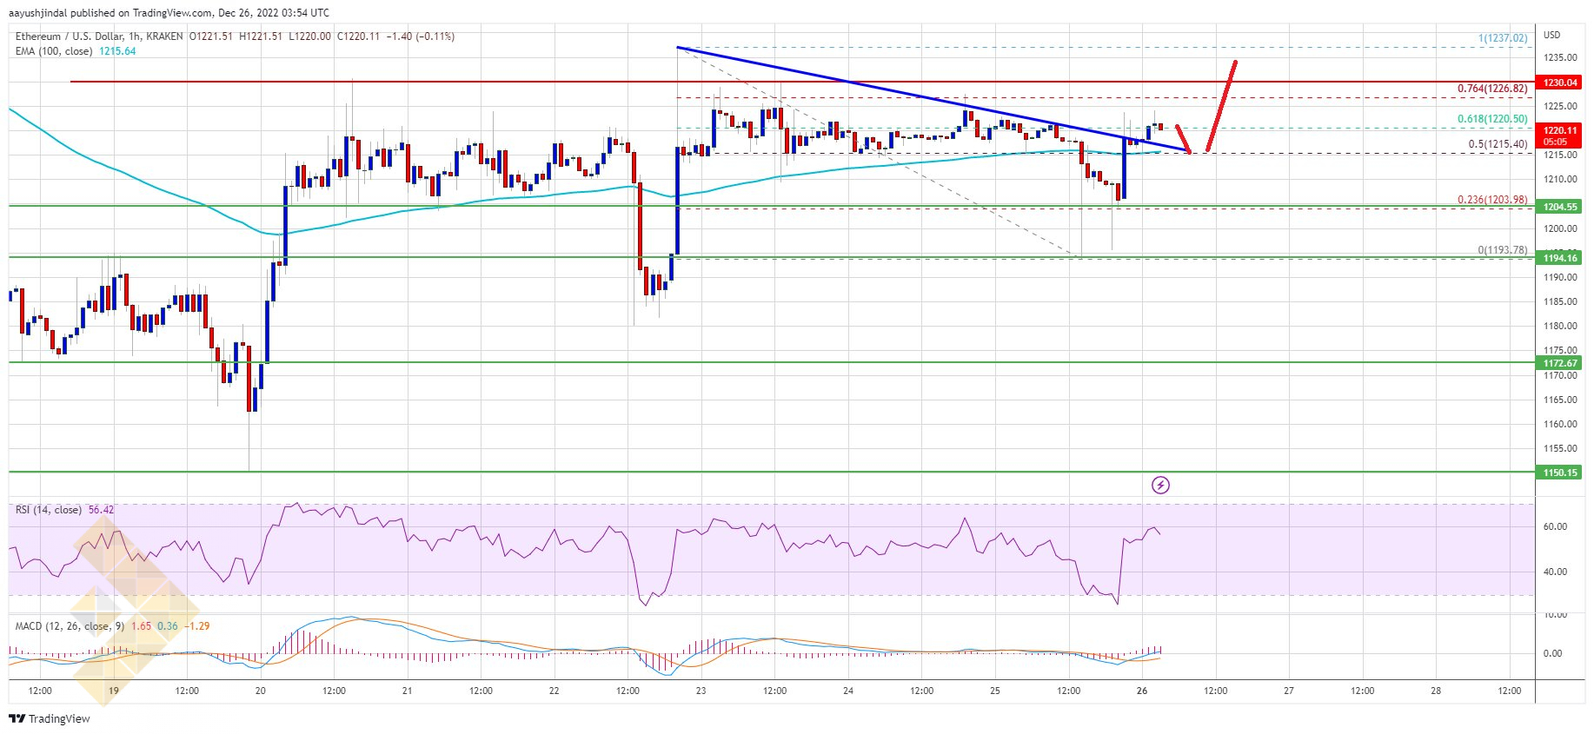Image resolution: width=1594 pixels, height=734 pixels.
Task: Open the TradingView logo at bottom left
Action: coord(50,718)
